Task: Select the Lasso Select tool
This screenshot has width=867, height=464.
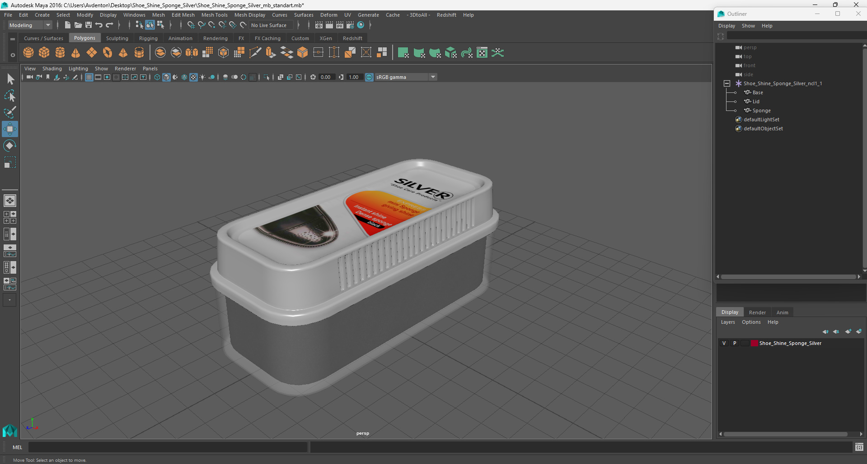Action: 10,96
